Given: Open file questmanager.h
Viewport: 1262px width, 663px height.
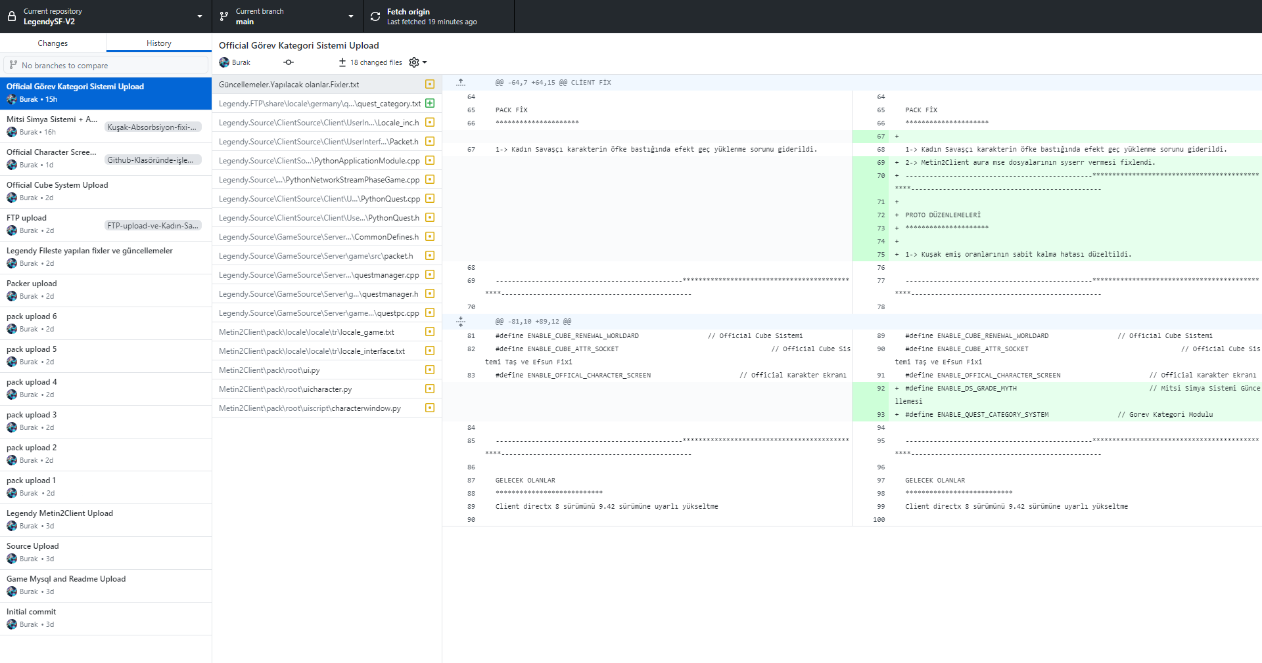Looking at the screenshot, I should point(327,293).
